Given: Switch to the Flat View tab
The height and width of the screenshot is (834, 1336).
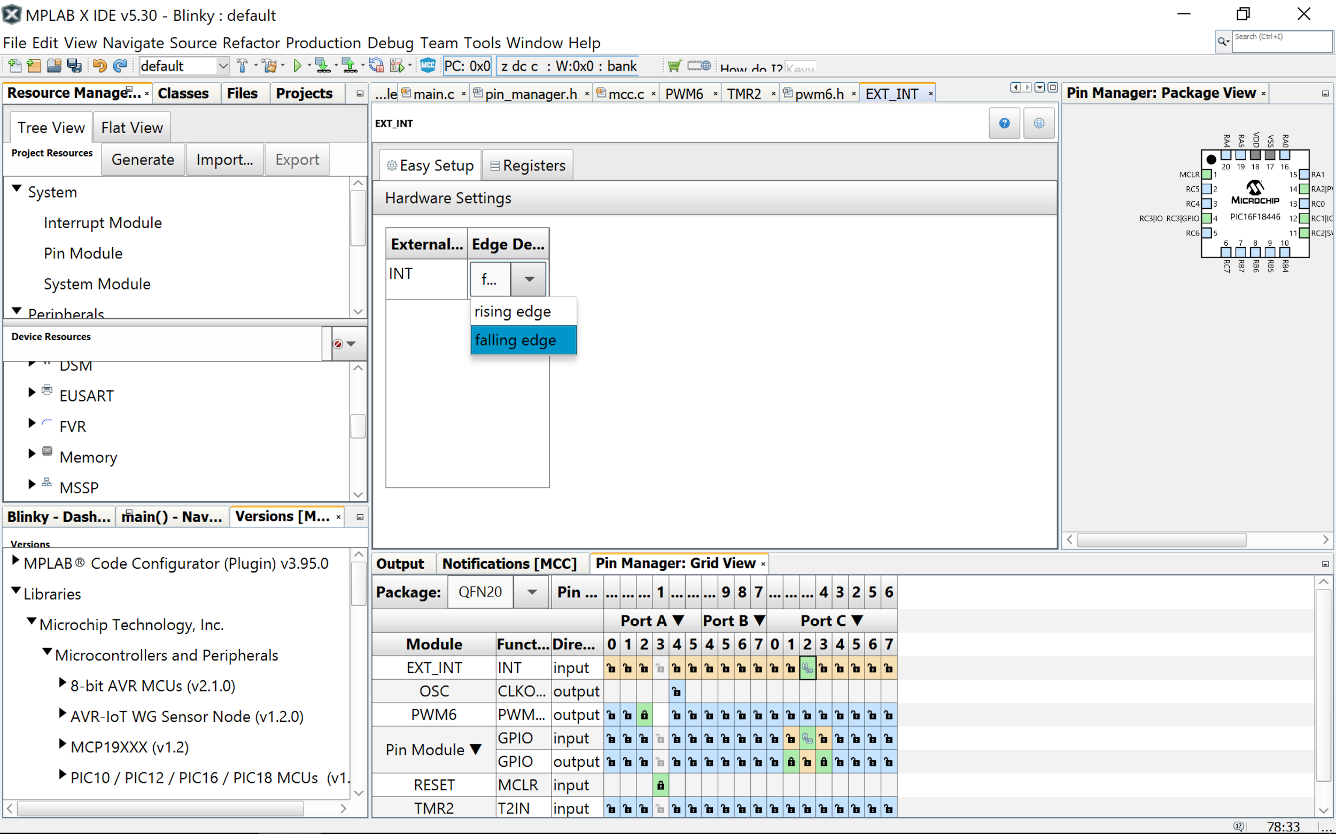Looking at the screenshot, I should pyautogui.click(x=132, y=128).
